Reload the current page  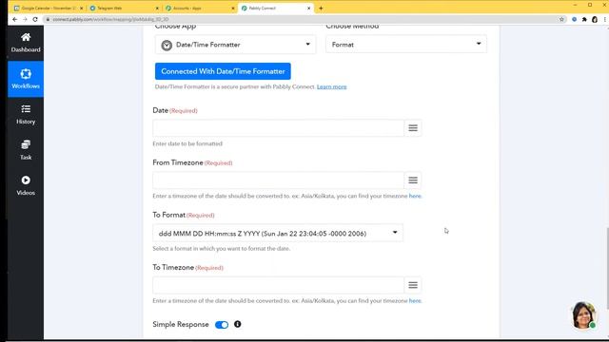pos(35,19)
